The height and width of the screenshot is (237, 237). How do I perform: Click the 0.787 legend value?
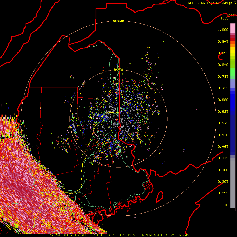tap(223, 76)
